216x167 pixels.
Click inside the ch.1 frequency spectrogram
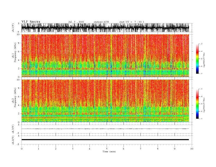pyautogui.click(x=105, y=56)
